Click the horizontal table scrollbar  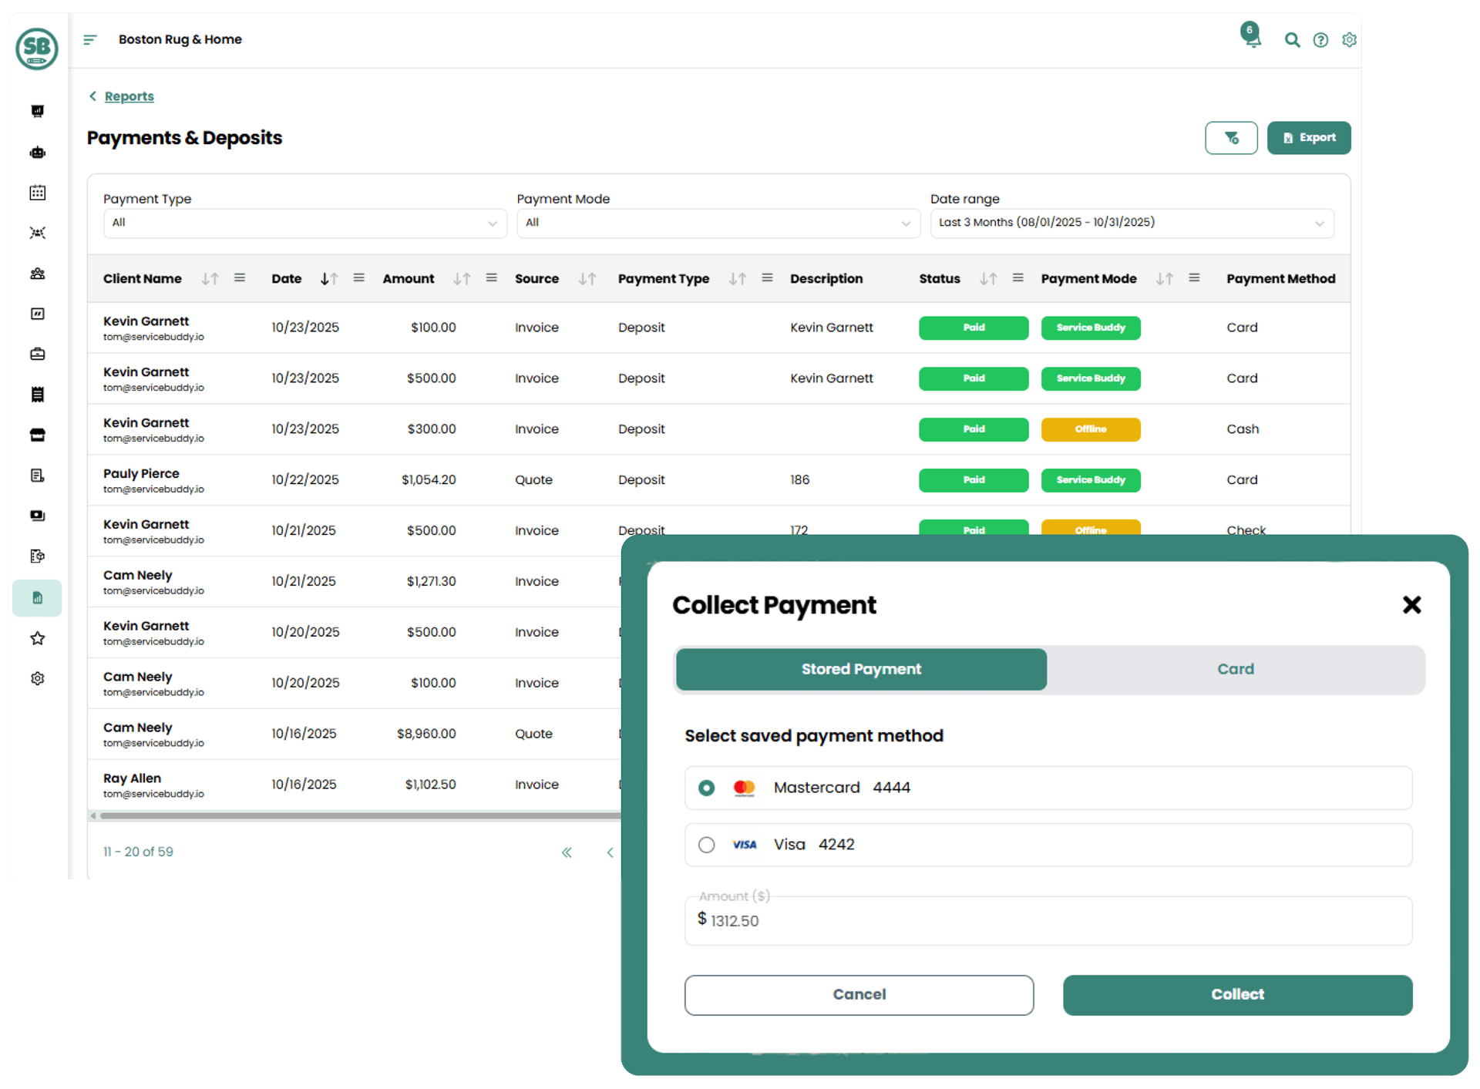[x=358, y=815]
